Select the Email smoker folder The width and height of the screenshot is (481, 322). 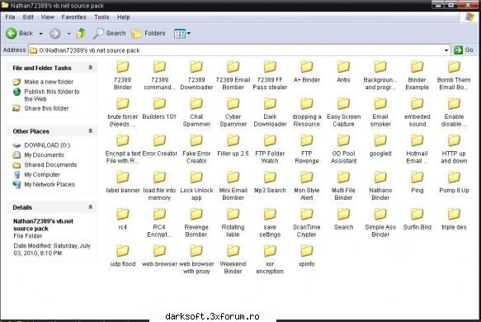(x=380, y=112)
